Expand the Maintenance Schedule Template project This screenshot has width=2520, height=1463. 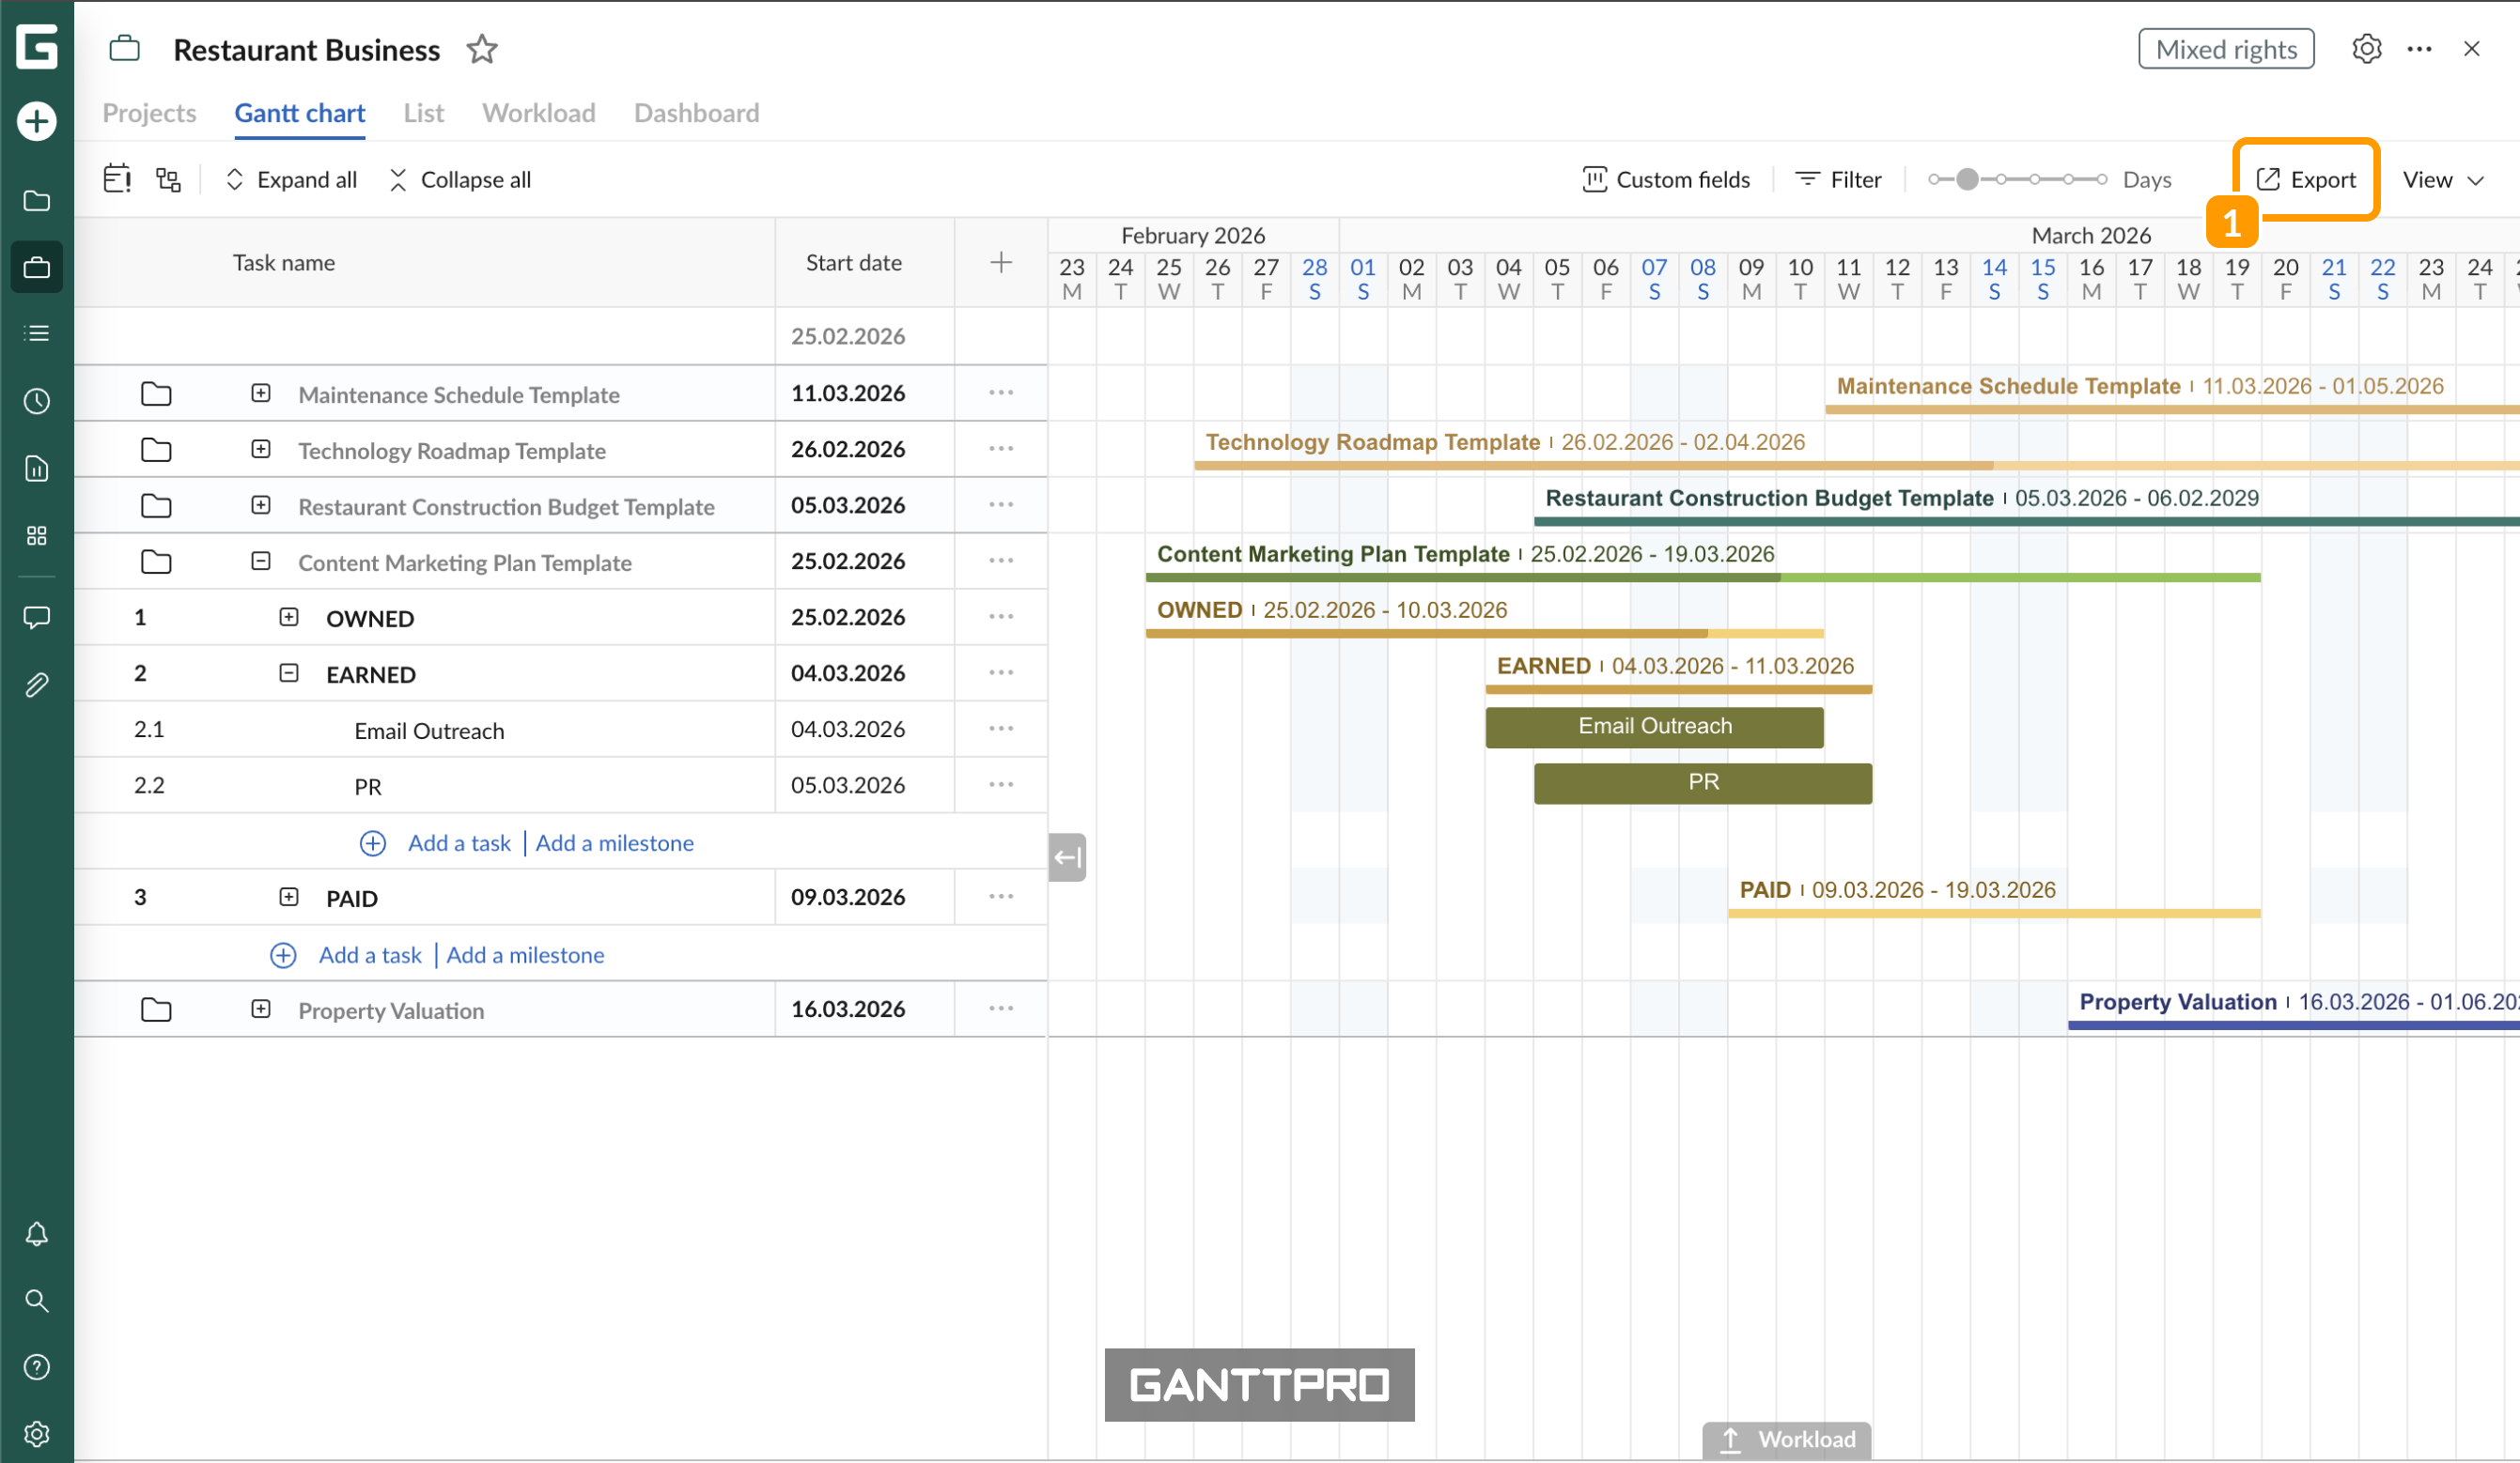pos(261,393)
